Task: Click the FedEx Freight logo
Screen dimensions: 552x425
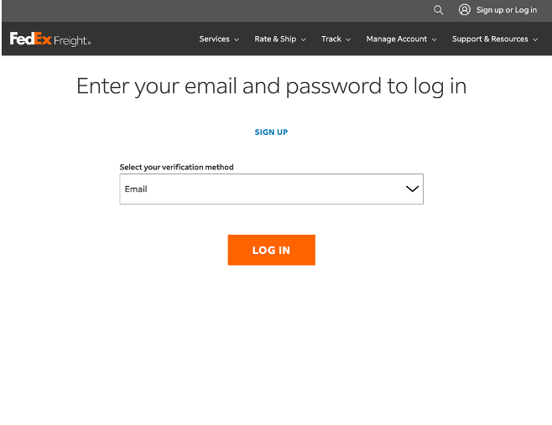Action: coord(50,39)
